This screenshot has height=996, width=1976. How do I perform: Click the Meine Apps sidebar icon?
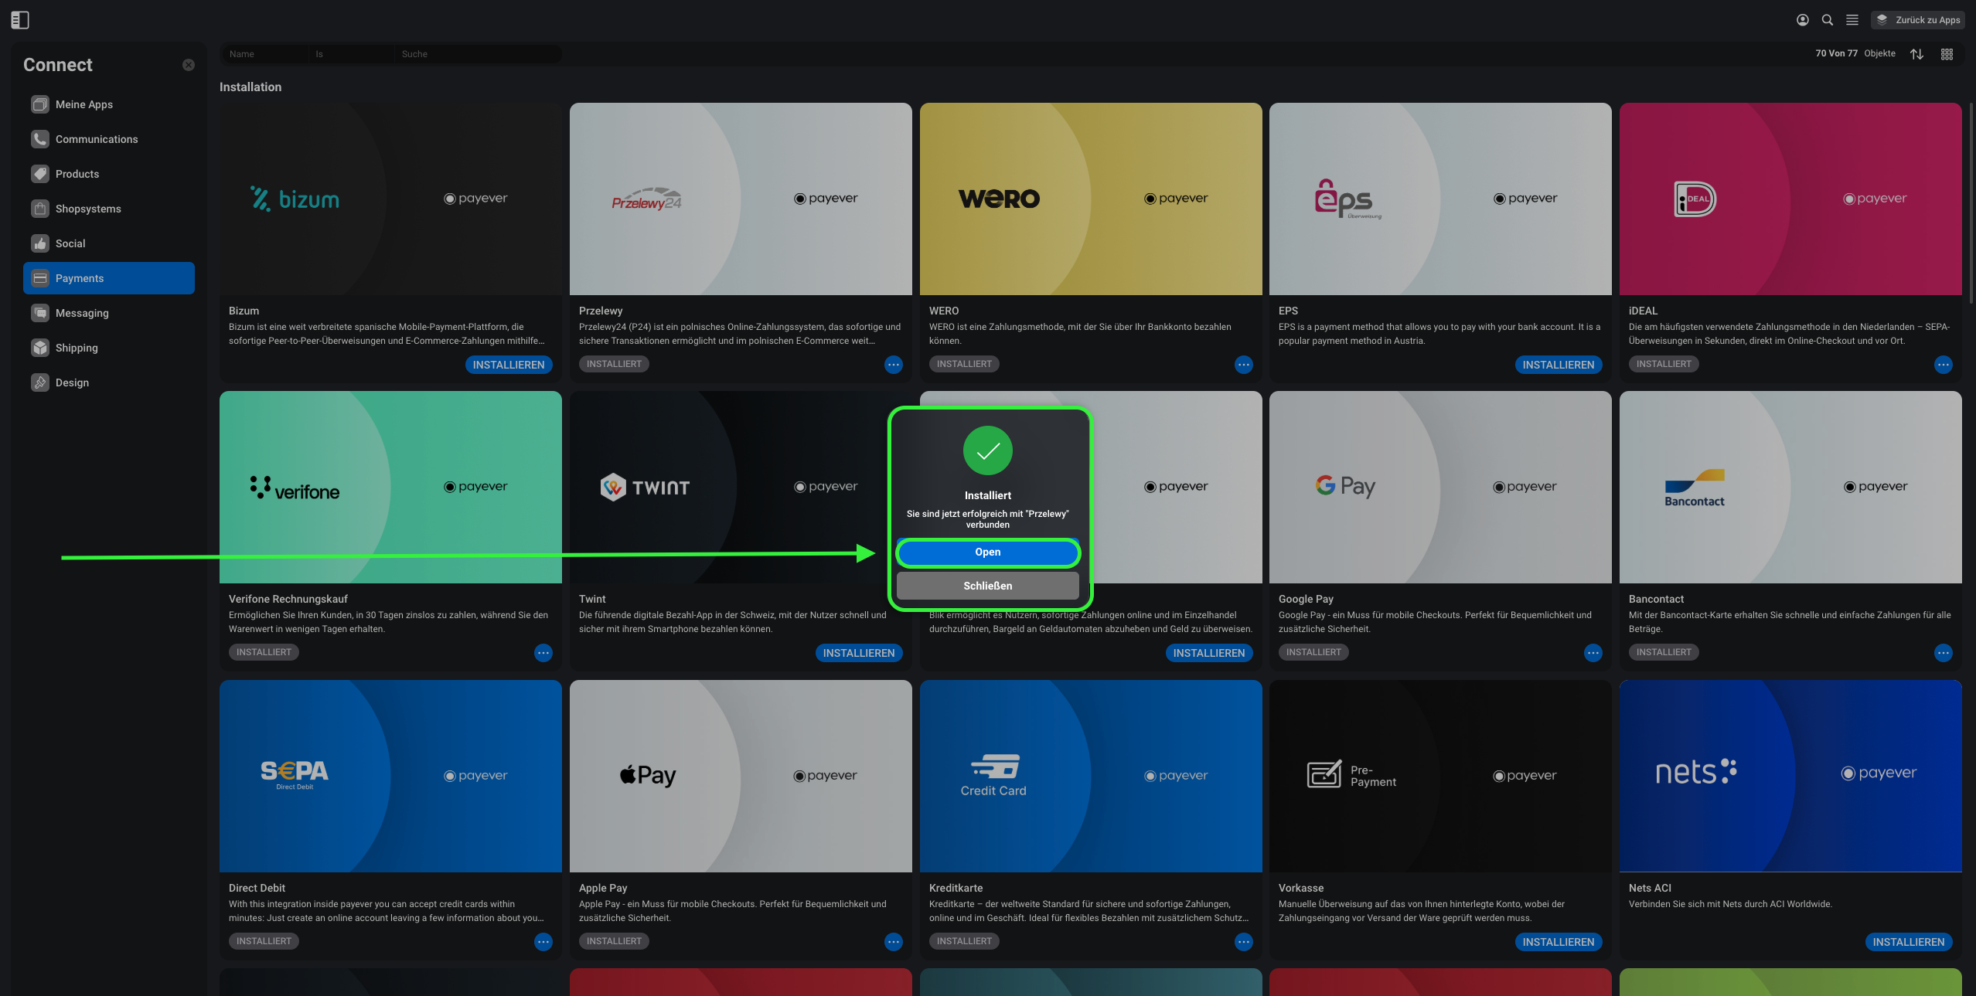point(40,104)
